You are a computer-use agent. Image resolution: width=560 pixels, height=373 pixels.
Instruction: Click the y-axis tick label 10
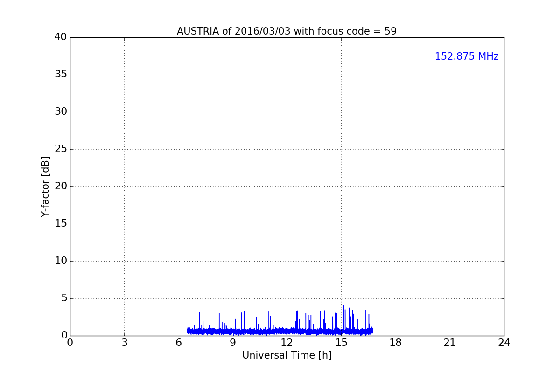pyautogui.click(x=61, y=261)
